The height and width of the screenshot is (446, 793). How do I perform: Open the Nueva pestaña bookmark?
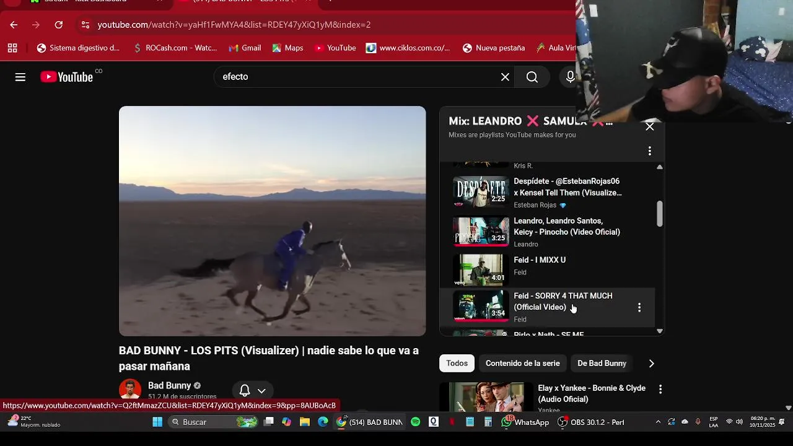(x=494, y=48)
